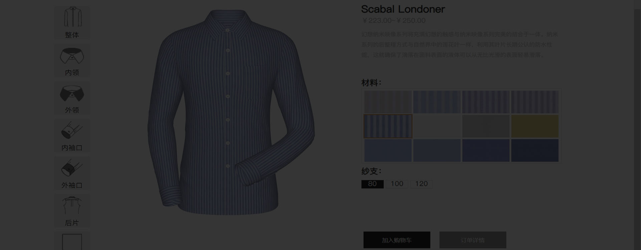
Task: Choose yarn count 100 option
Action: point(397,184)
